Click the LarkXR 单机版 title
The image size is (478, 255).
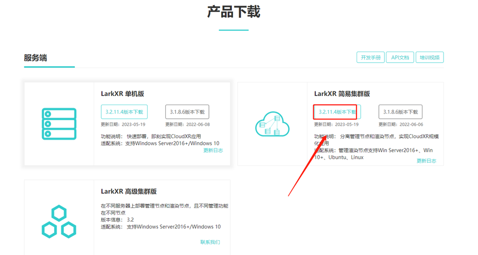122,94
